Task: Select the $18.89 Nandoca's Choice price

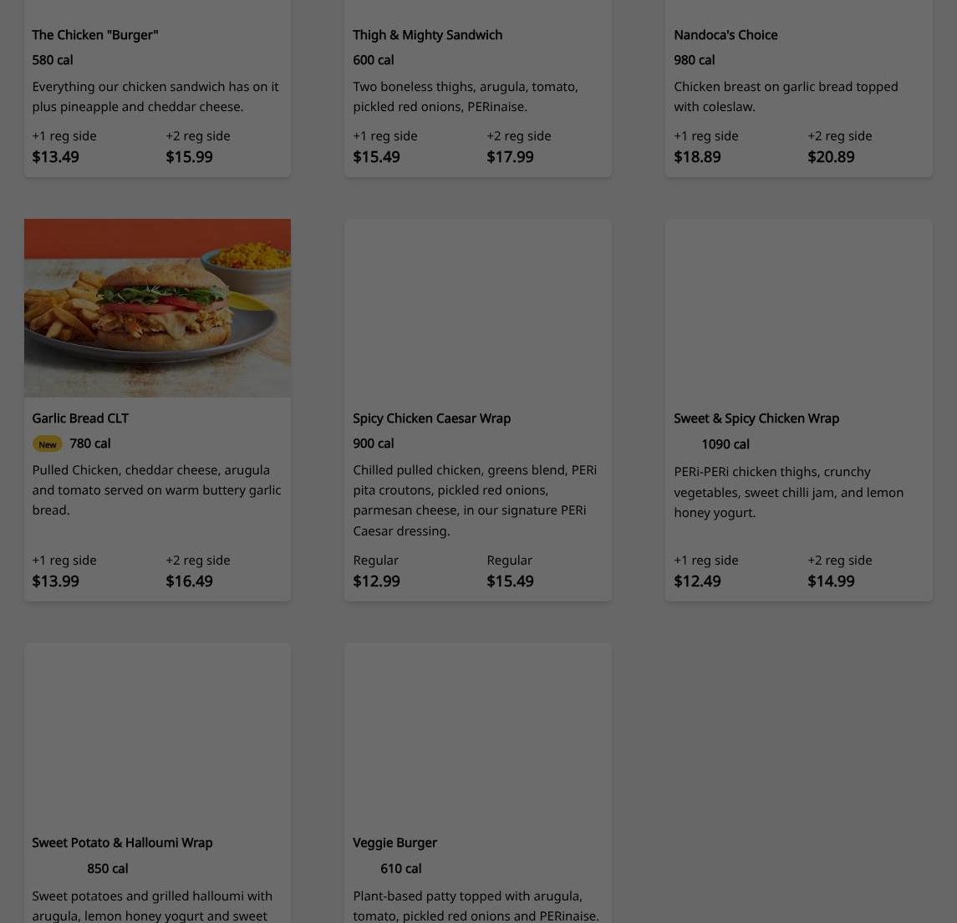Action: tap(697, 157)
